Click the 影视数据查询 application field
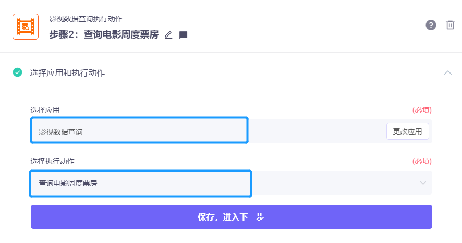 tap(139, 130)
